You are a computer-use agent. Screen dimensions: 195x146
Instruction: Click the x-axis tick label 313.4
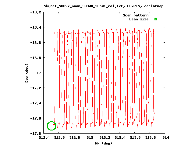[x=120, y=137]
